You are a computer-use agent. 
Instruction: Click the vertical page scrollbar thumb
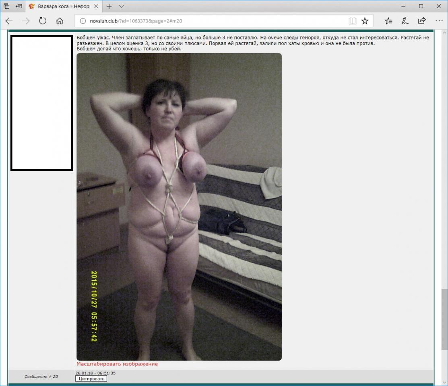(x=444, y=320)
